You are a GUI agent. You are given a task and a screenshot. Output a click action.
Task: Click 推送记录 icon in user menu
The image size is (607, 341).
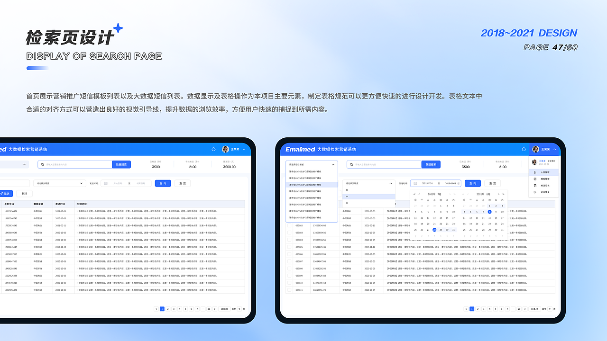coord(535,186)
